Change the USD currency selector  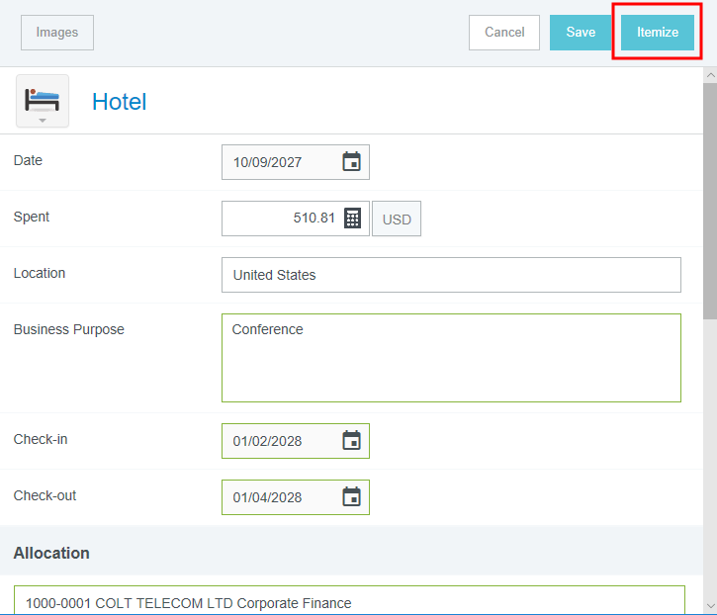(397, 220)
